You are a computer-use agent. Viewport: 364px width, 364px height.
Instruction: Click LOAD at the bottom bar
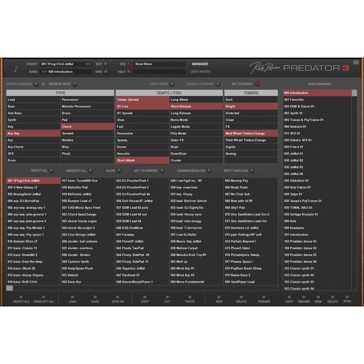pyautogui.click(x=72, y=297)
